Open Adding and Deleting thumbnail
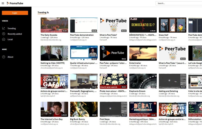This screenshot has width=202, height=129. pyautogui.click(x=172, y=81)
